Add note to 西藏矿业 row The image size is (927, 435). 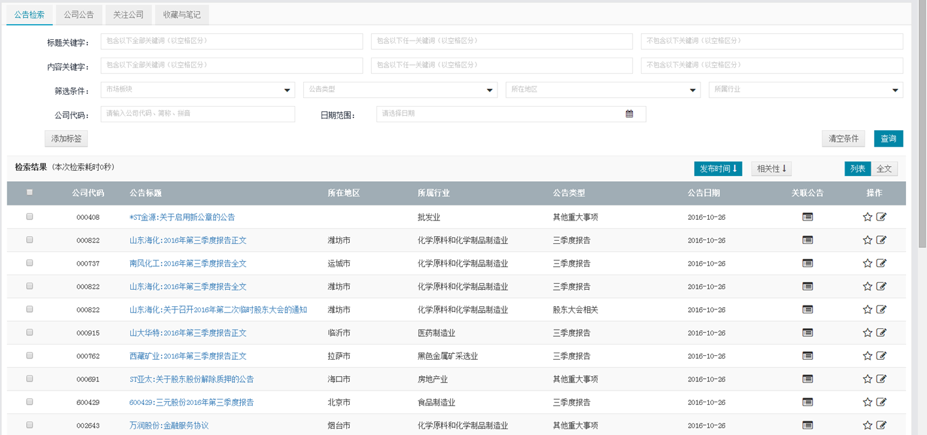point(881,356)
